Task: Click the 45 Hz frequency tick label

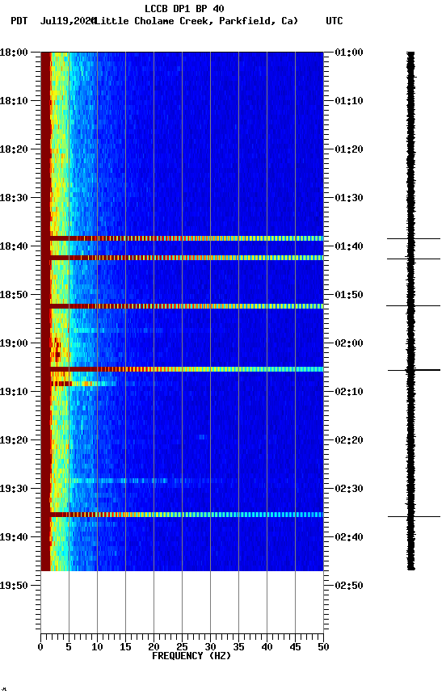Action: tap(295, 647)
